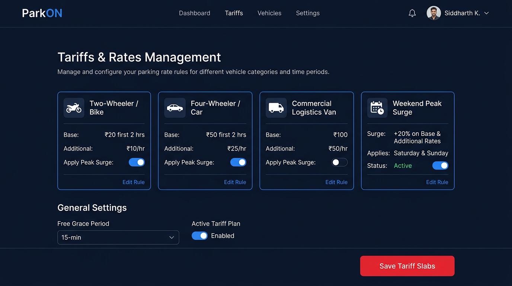Click the van icon on Commercial Logistics card
The width and height of the screenshot is (512, 286).
pos(276,108)
